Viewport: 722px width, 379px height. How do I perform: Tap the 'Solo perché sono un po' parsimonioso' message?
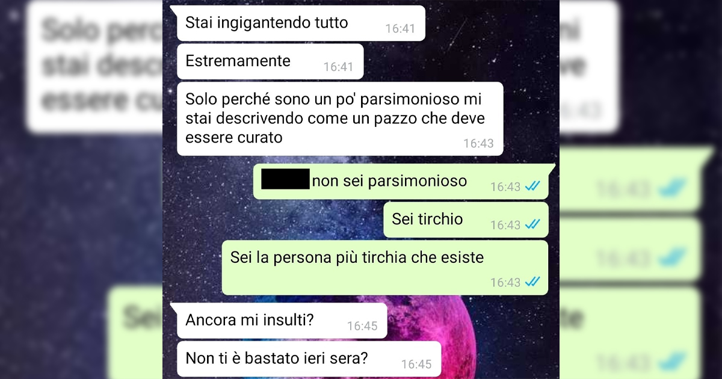click(340, 119)
